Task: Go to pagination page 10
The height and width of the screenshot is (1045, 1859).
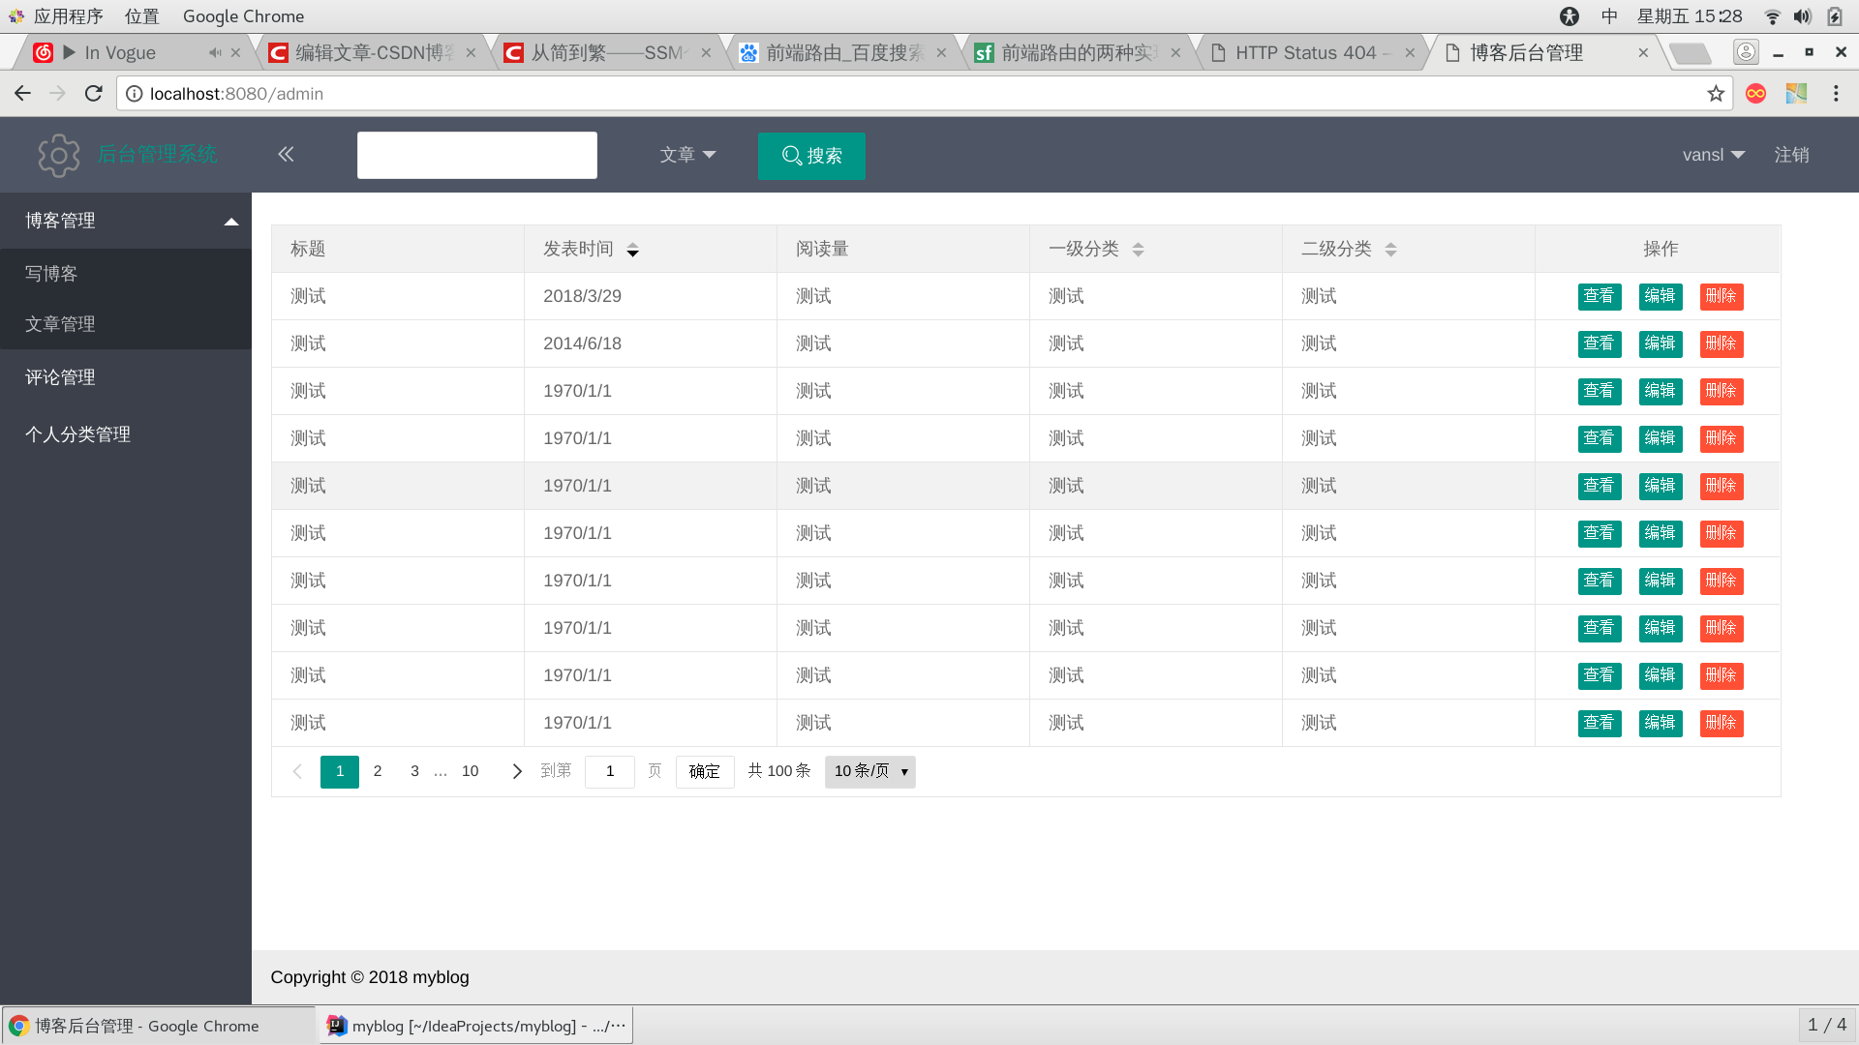Action: [471, 771]
